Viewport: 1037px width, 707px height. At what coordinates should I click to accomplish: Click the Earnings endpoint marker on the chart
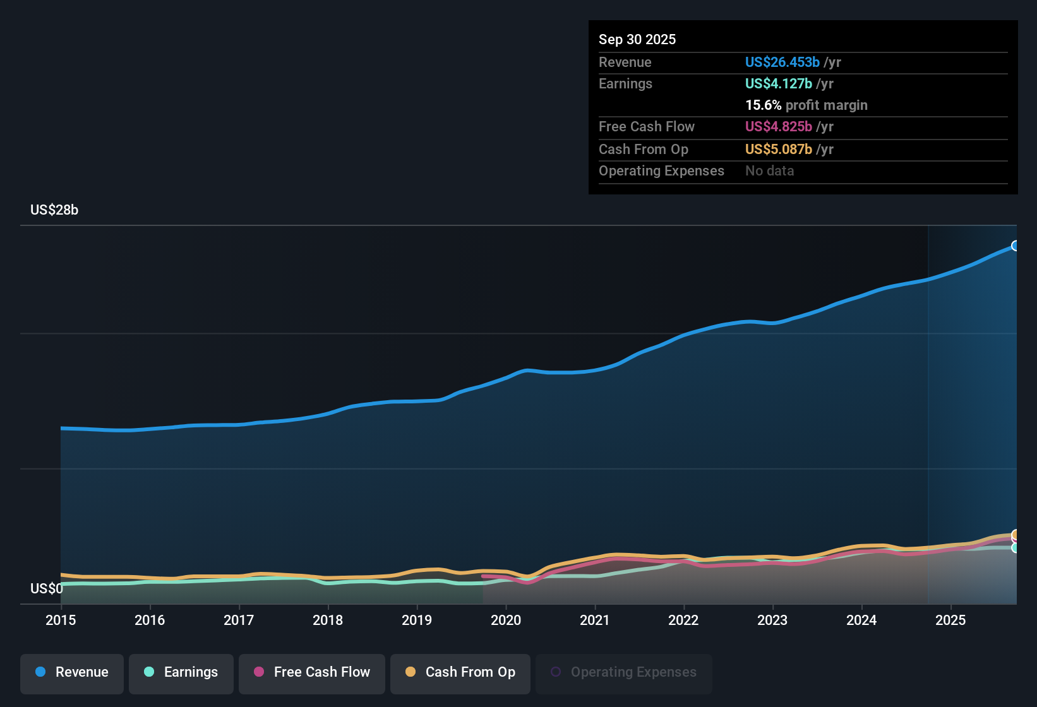[1016, 548]
